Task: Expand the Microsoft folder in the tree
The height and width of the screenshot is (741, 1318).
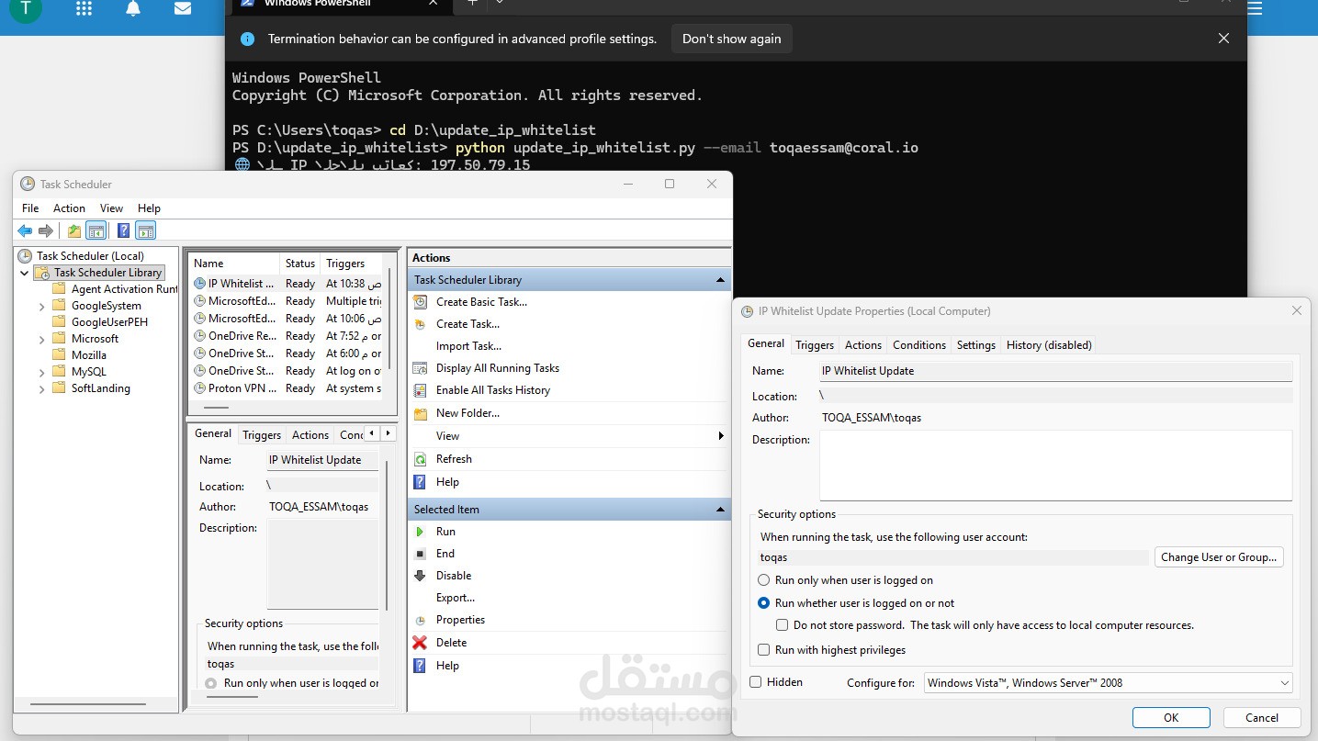Action: tap(41, 340)
